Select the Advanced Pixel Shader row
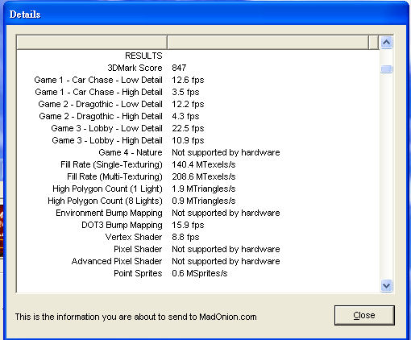 [x=198, y=261]
